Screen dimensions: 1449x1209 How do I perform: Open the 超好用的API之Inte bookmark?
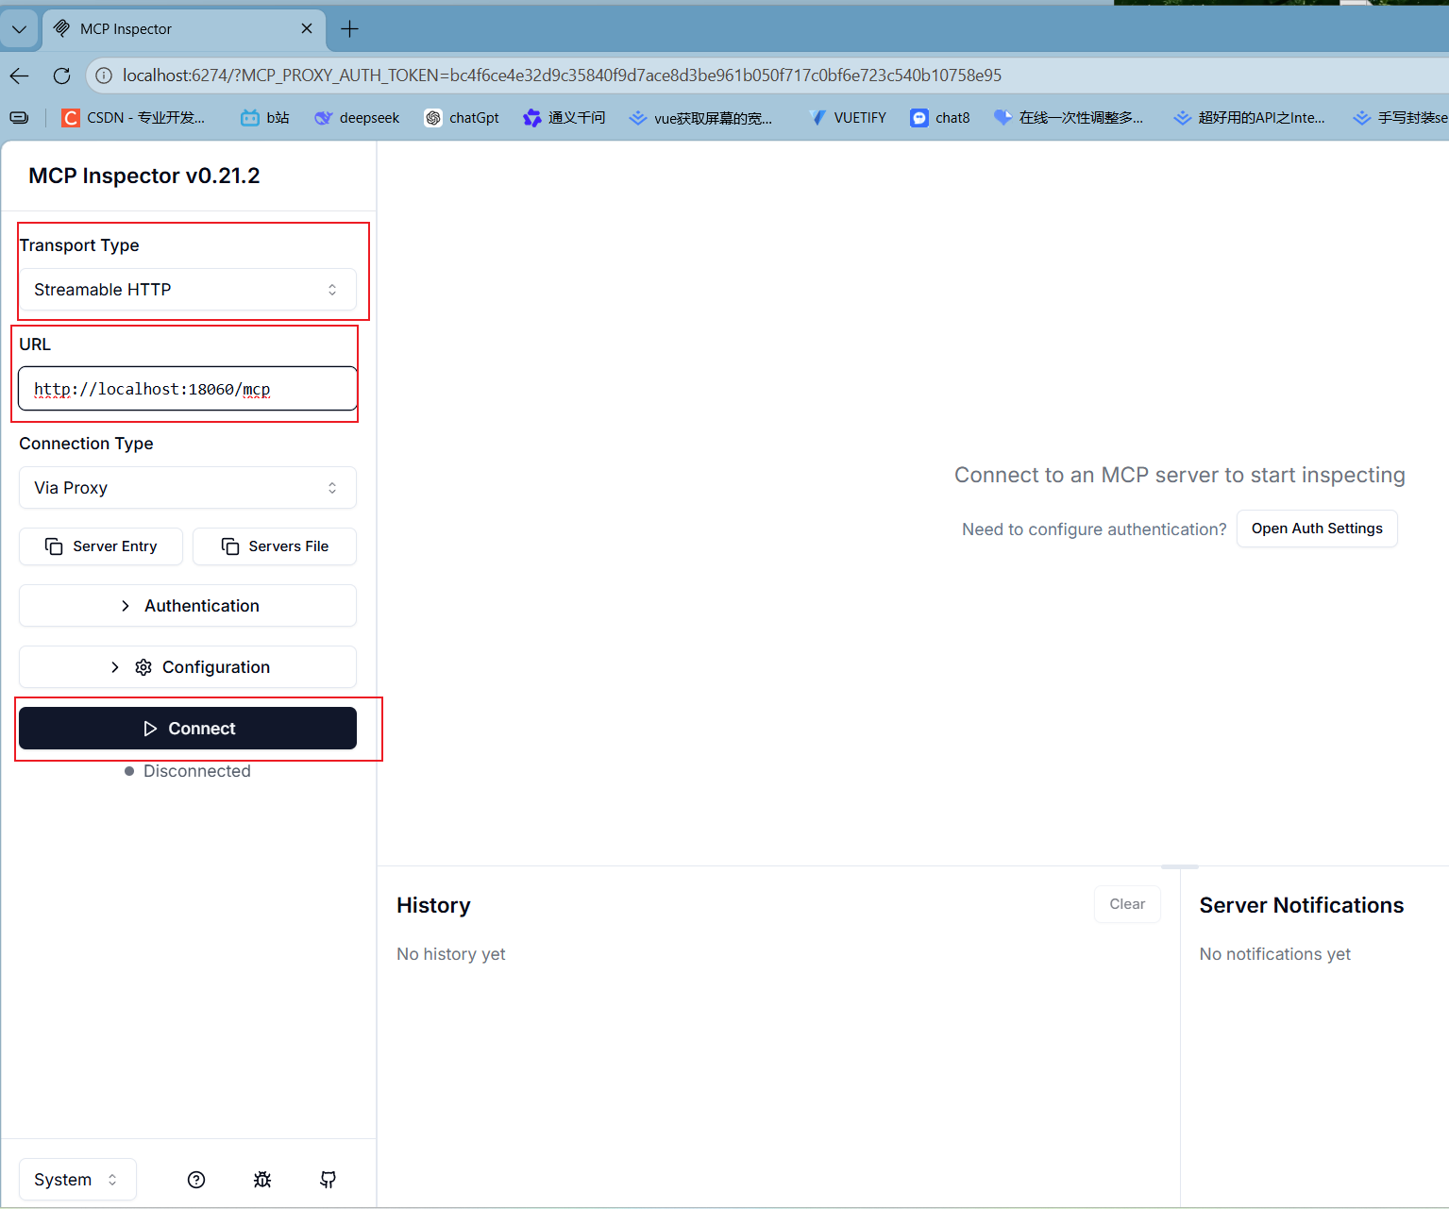pyautogui.click(x=1249, y=118)
